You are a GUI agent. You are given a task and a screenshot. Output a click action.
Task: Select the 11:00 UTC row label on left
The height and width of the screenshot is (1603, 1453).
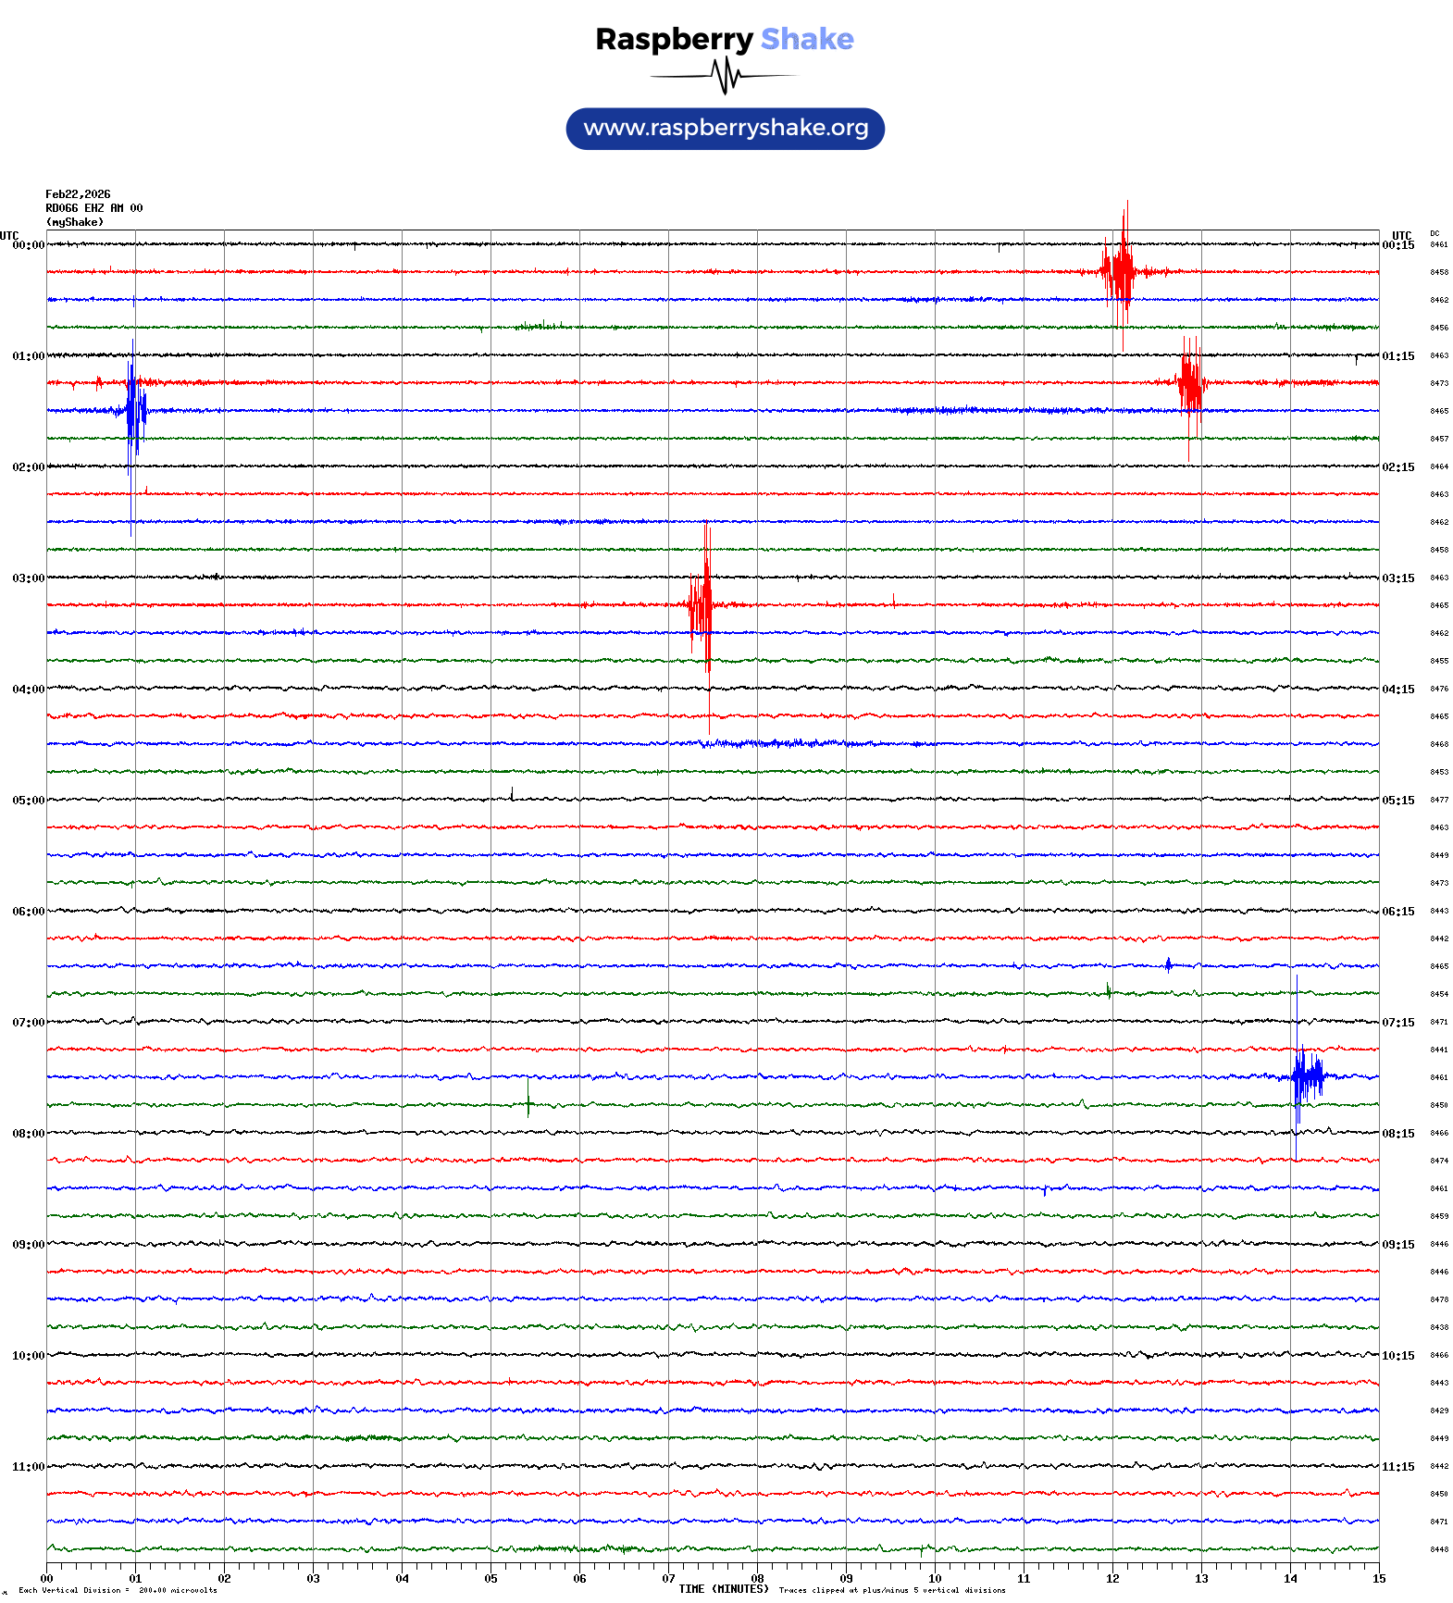click(x=28, y=1467)
